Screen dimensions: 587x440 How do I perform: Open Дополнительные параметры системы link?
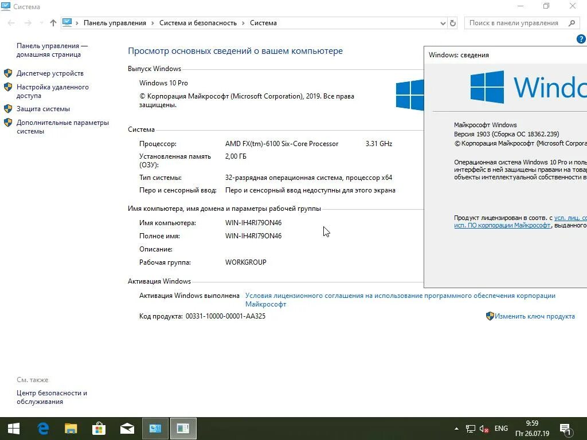(62, 127)
